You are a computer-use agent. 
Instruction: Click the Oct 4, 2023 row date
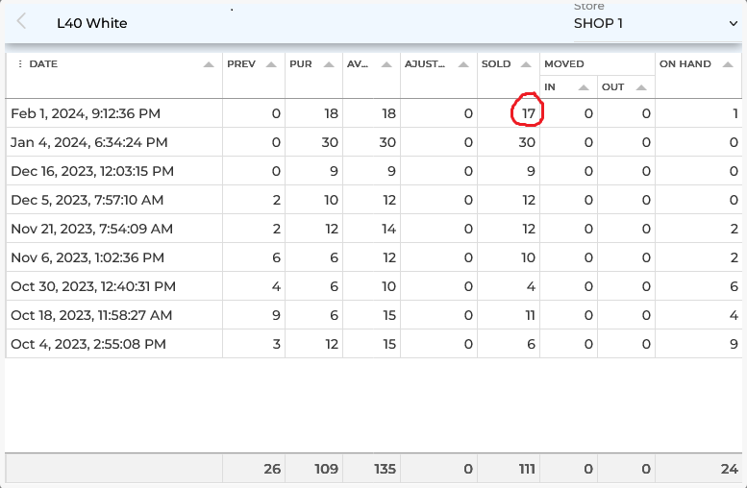[x=88, y=344]
